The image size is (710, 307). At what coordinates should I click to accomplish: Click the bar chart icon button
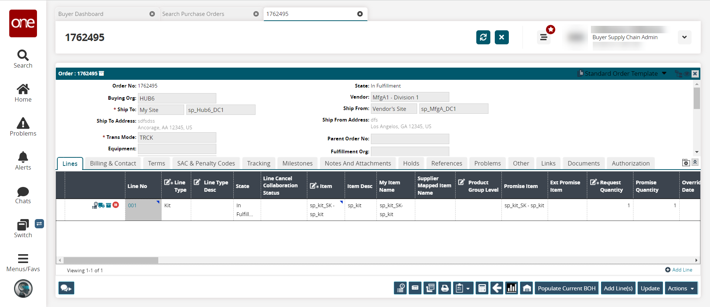click(512, 288)
